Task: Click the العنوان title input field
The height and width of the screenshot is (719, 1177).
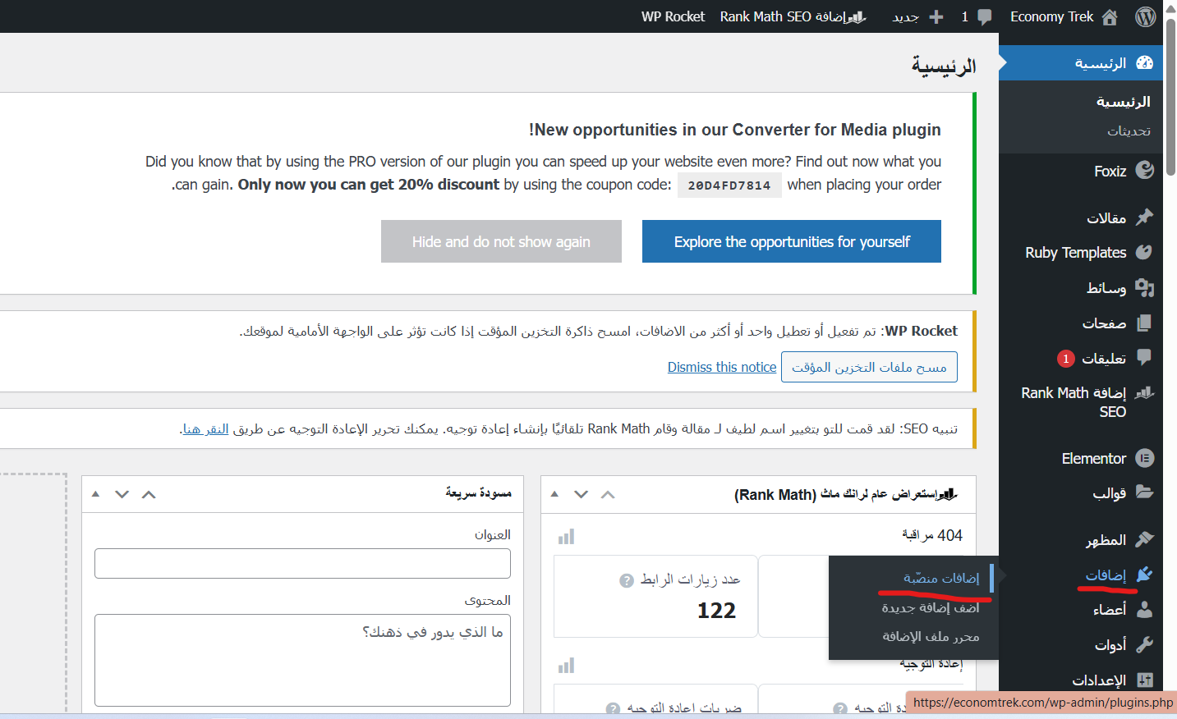Action: (x=302, y=563)
